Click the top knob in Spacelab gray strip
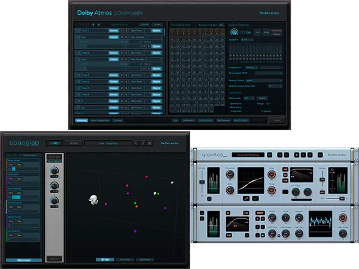Viewport: 359px width, 269px height. click(x=54, y=170)
